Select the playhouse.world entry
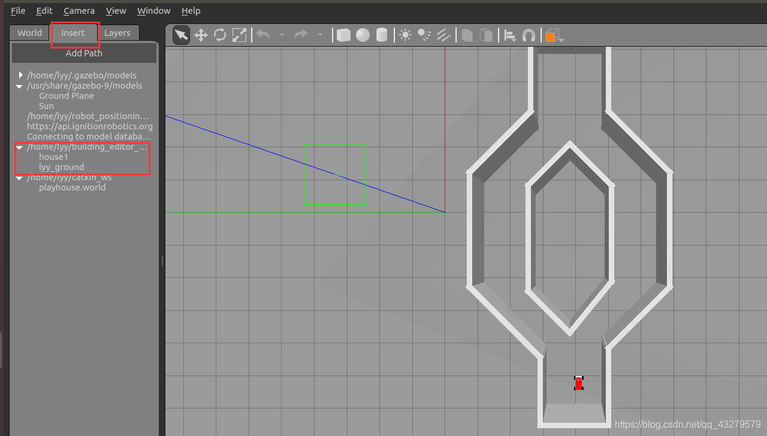Screen dimensions: 767x436 (72, 187)
